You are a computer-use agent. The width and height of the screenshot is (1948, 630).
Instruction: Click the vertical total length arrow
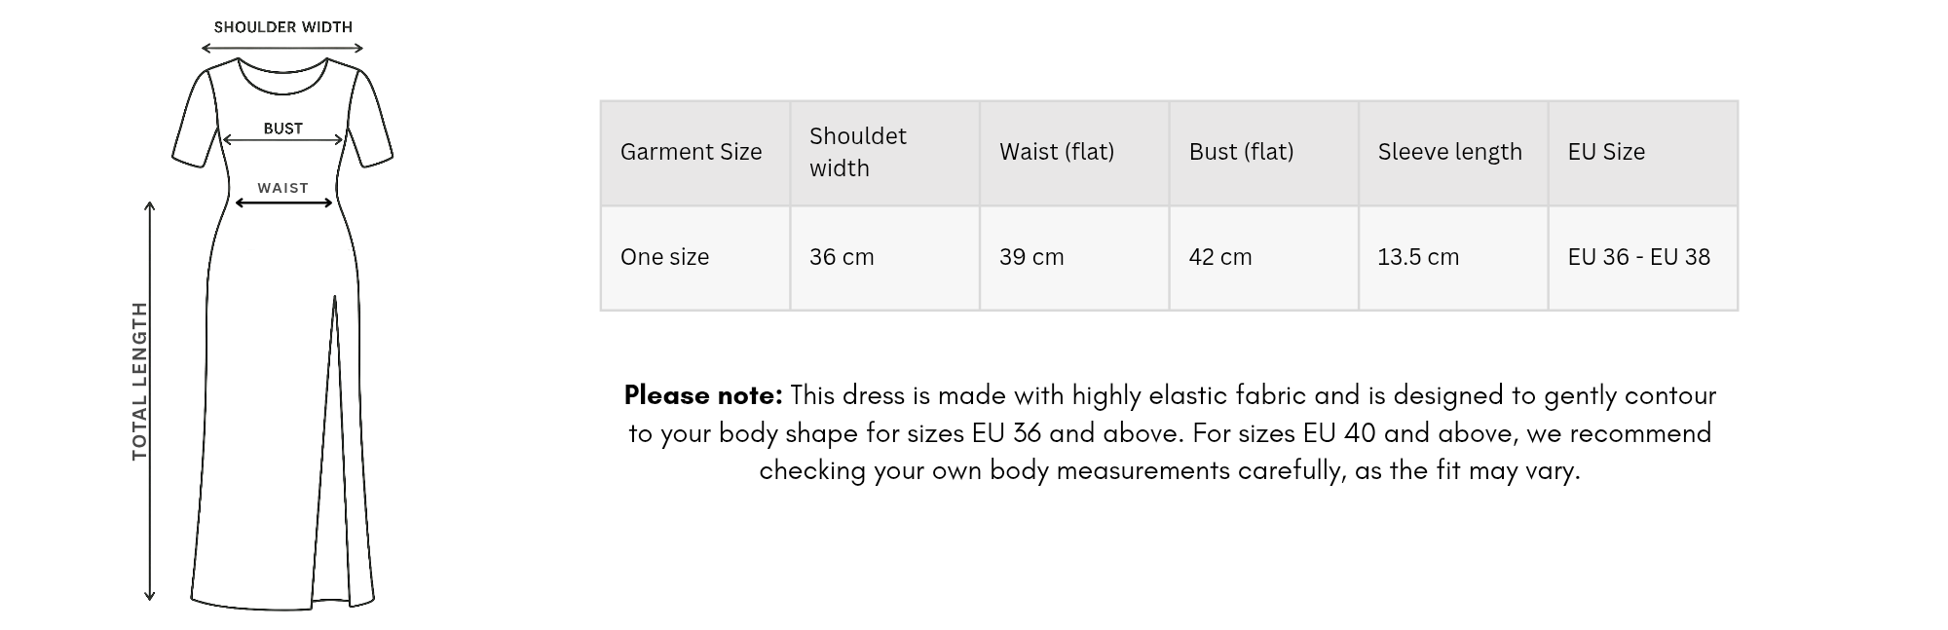pyautogui.click(x=150, y=400)
